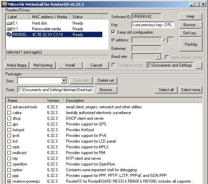Image resolution: width=208 pixels, height=184 pixels.
Task: Click 'lawfully authorized electronic surveilance' description
Action: 98,113
